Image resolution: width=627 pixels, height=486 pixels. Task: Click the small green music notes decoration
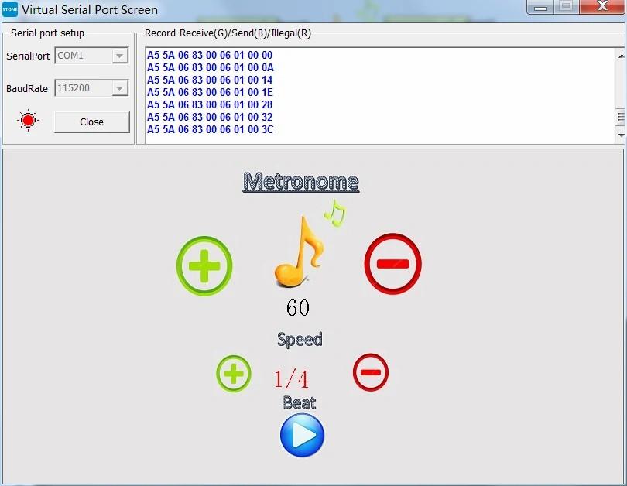(335, 214)
